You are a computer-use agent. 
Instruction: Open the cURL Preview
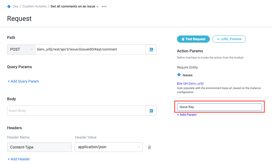pos(229,39)
